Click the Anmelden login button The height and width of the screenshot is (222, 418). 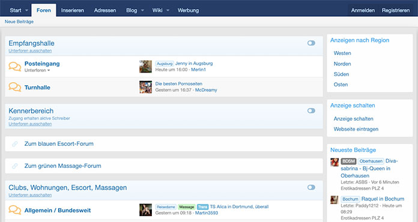coord(363,10)
